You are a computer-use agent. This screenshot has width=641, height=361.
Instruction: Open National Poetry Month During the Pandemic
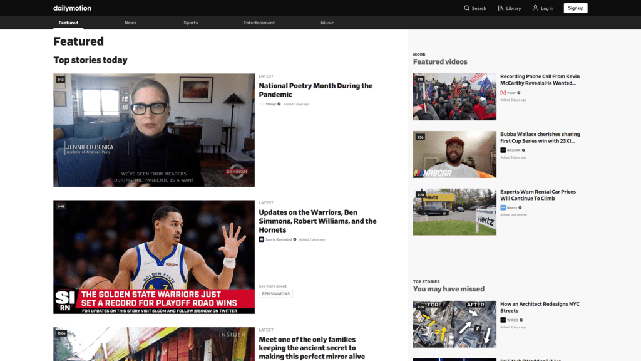click(315, 90)
